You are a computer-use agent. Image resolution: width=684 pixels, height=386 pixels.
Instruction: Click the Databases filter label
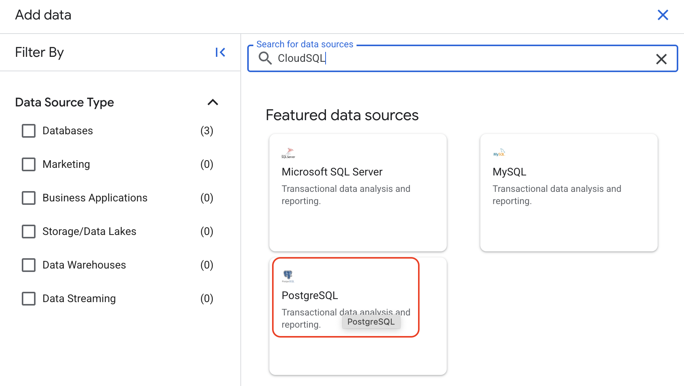(x=68, y=131)
